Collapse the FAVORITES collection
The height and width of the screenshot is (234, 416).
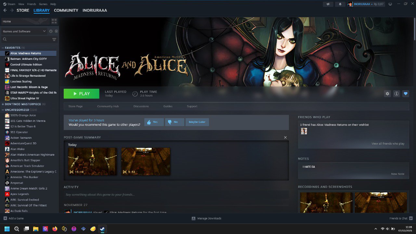pos(3,48)
